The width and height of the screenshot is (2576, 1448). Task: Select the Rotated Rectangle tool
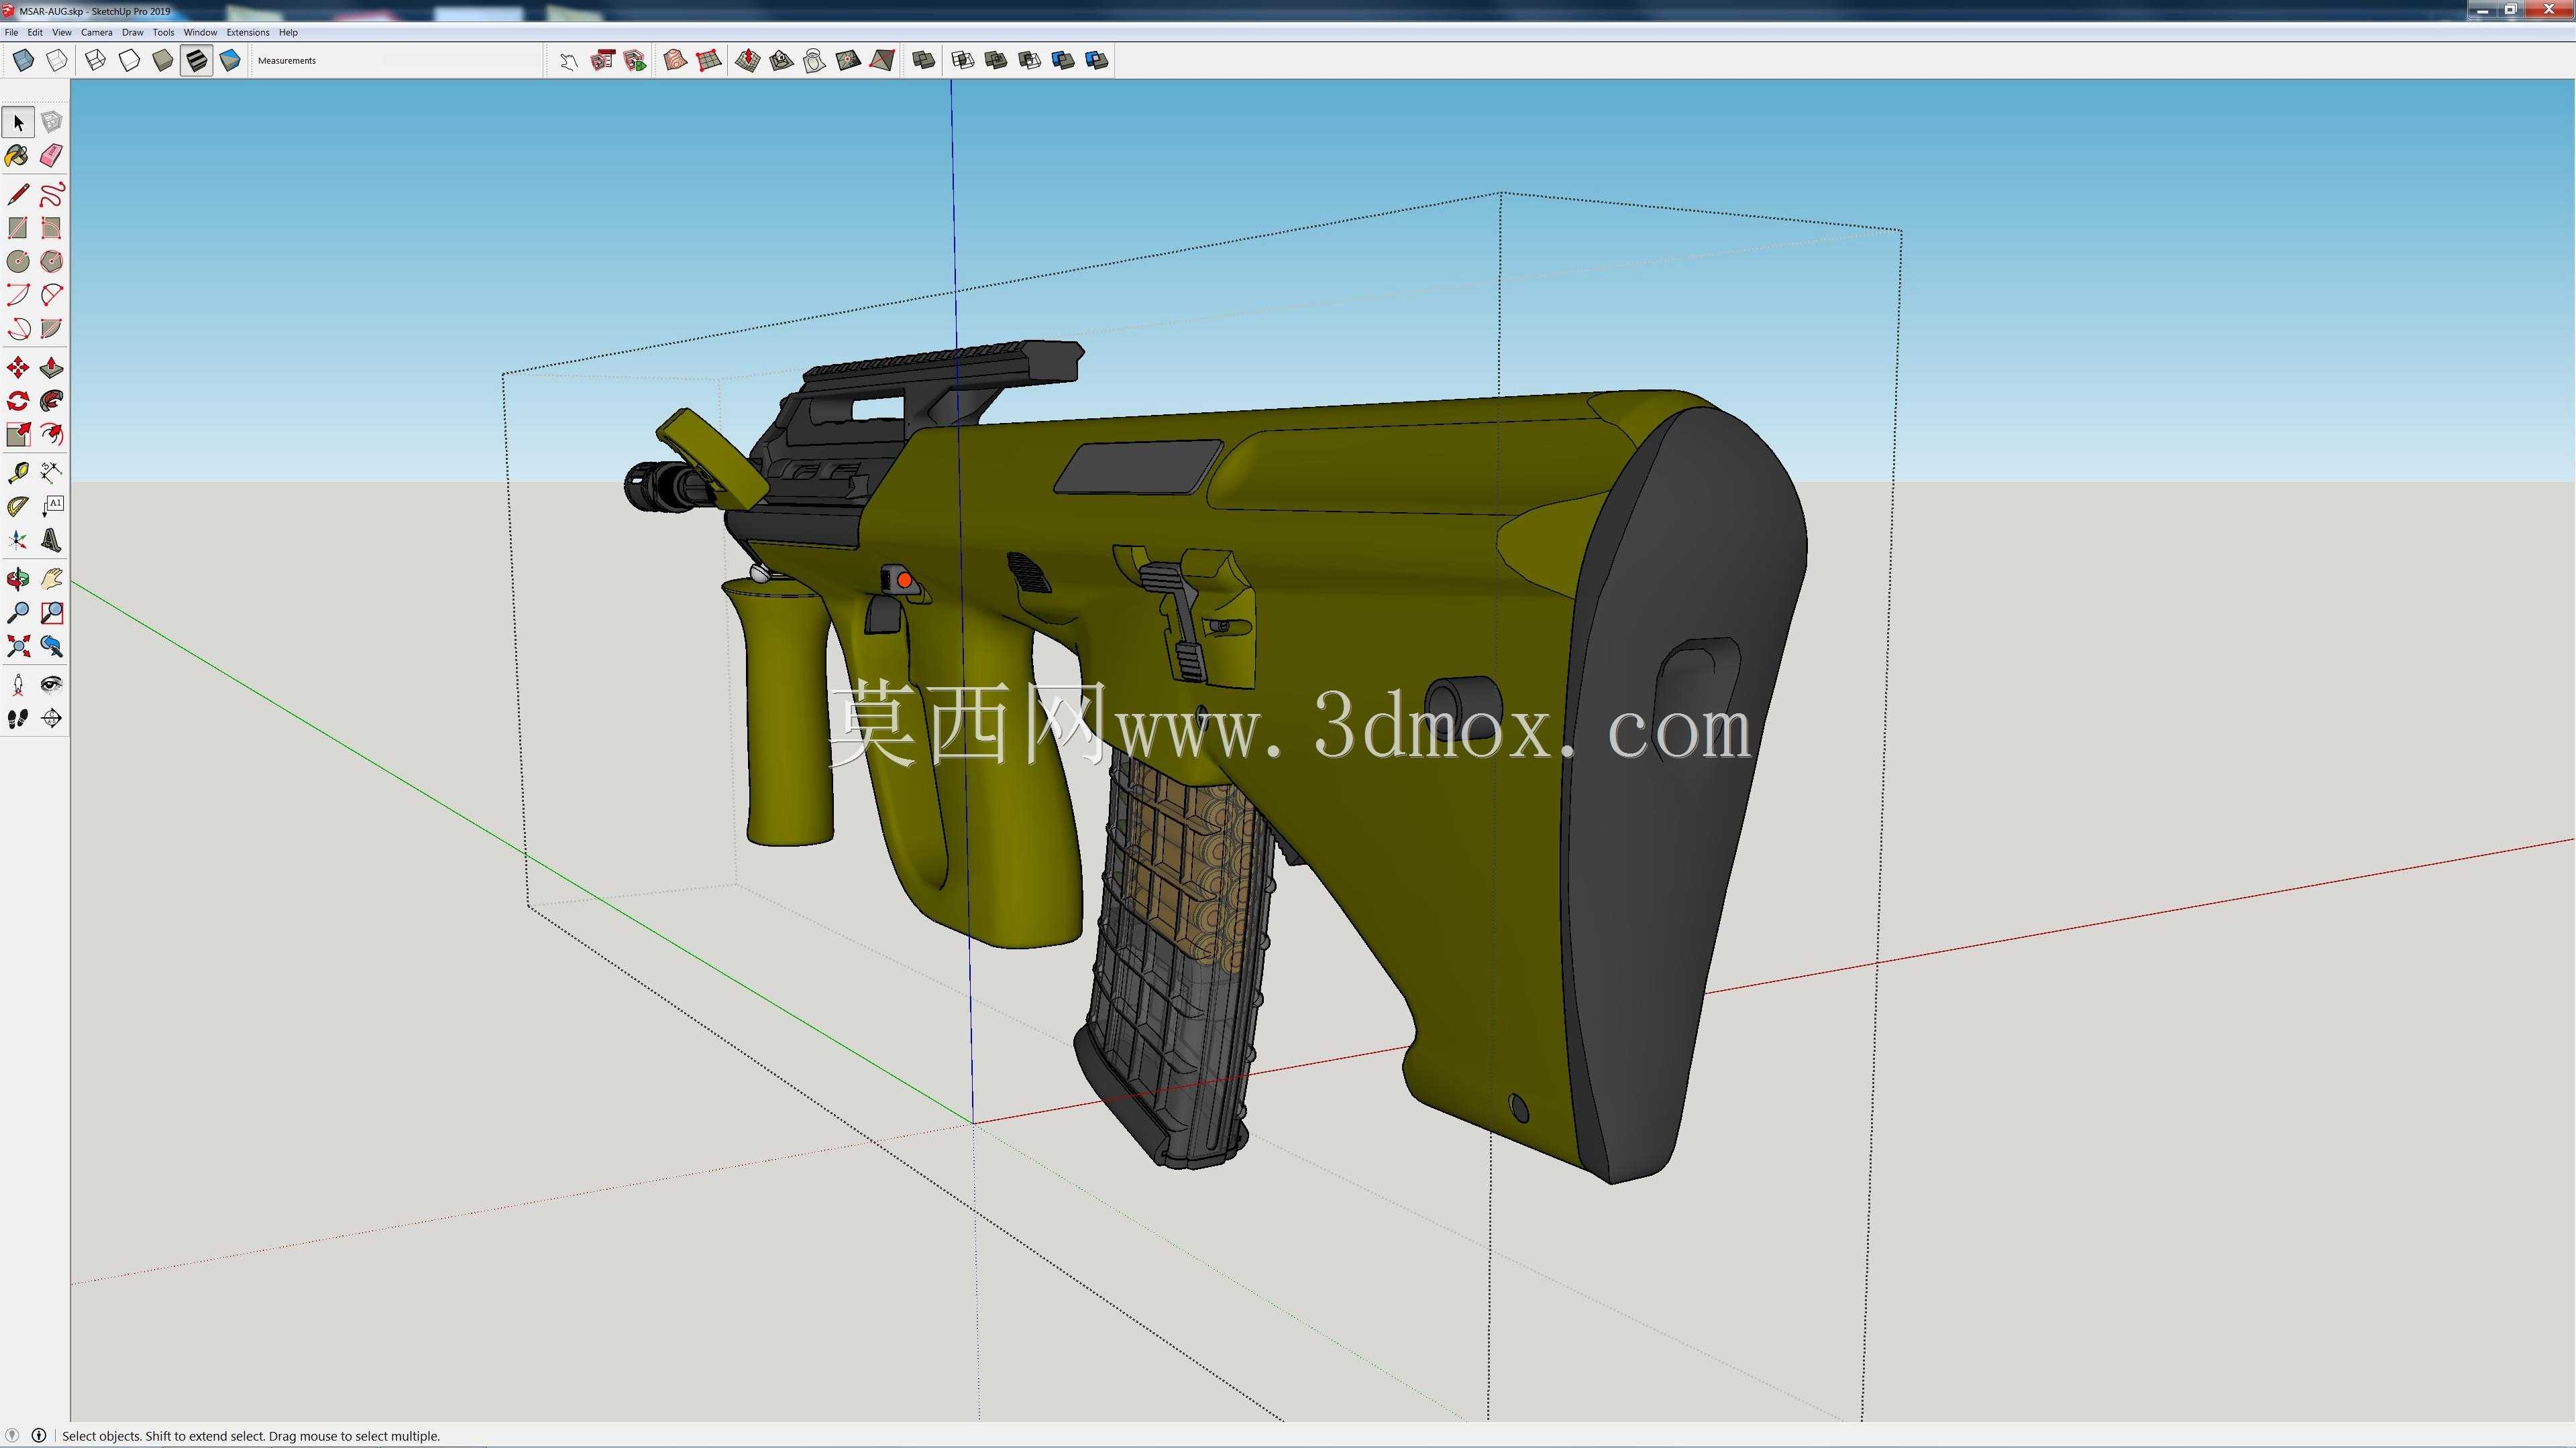(x=52, y=228)
